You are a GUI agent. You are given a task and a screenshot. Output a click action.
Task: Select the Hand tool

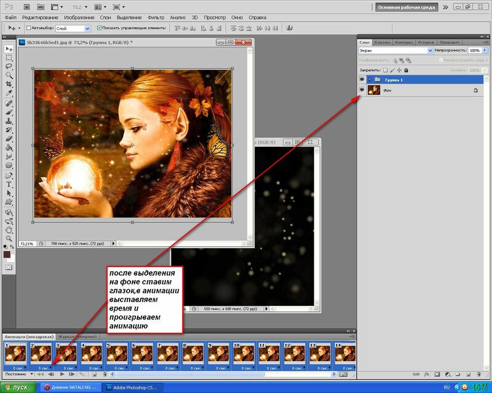9,230
